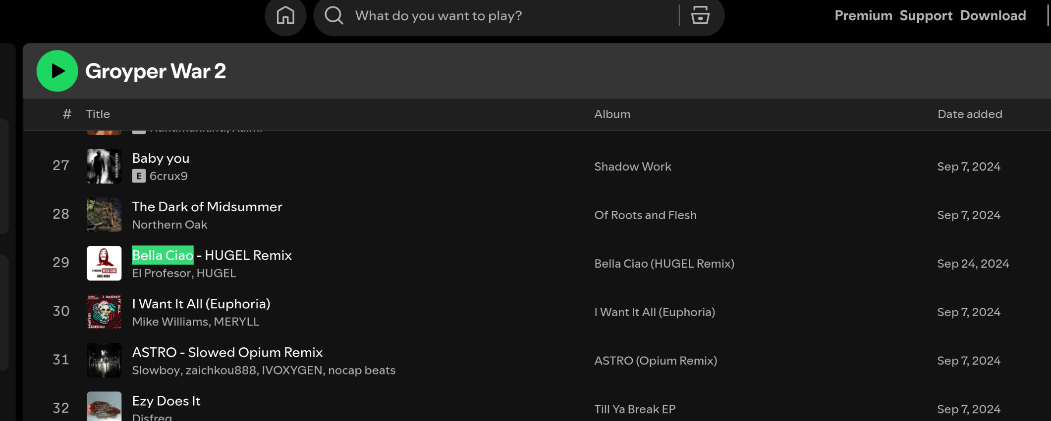
Task: Click the explicit badge beside 6crux9
Action: (139, 176)
